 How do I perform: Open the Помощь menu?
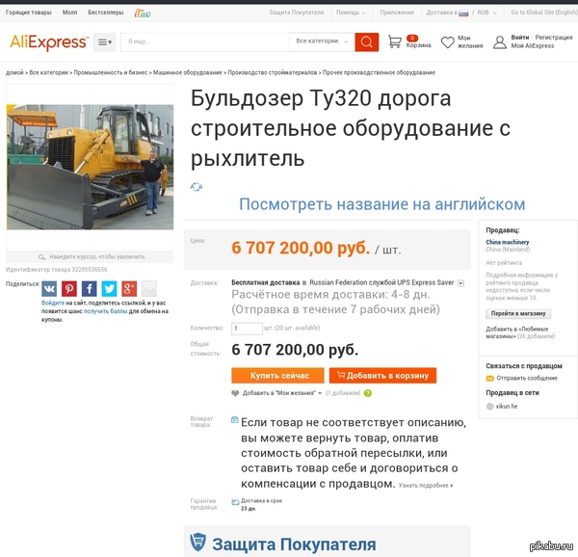click(x=351, y=13)
